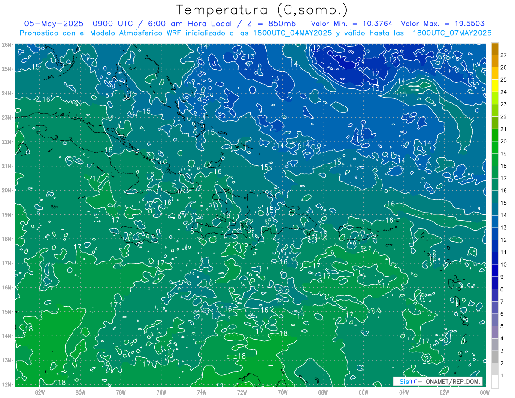This screenshot has width=515, height=398.
Task: Click the dark blue color bar swatch labeled 10
Action: pos(495,258)
